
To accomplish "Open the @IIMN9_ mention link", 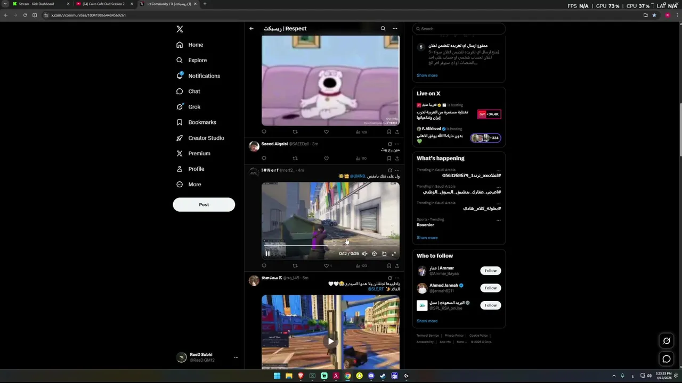I will point(358,176).
